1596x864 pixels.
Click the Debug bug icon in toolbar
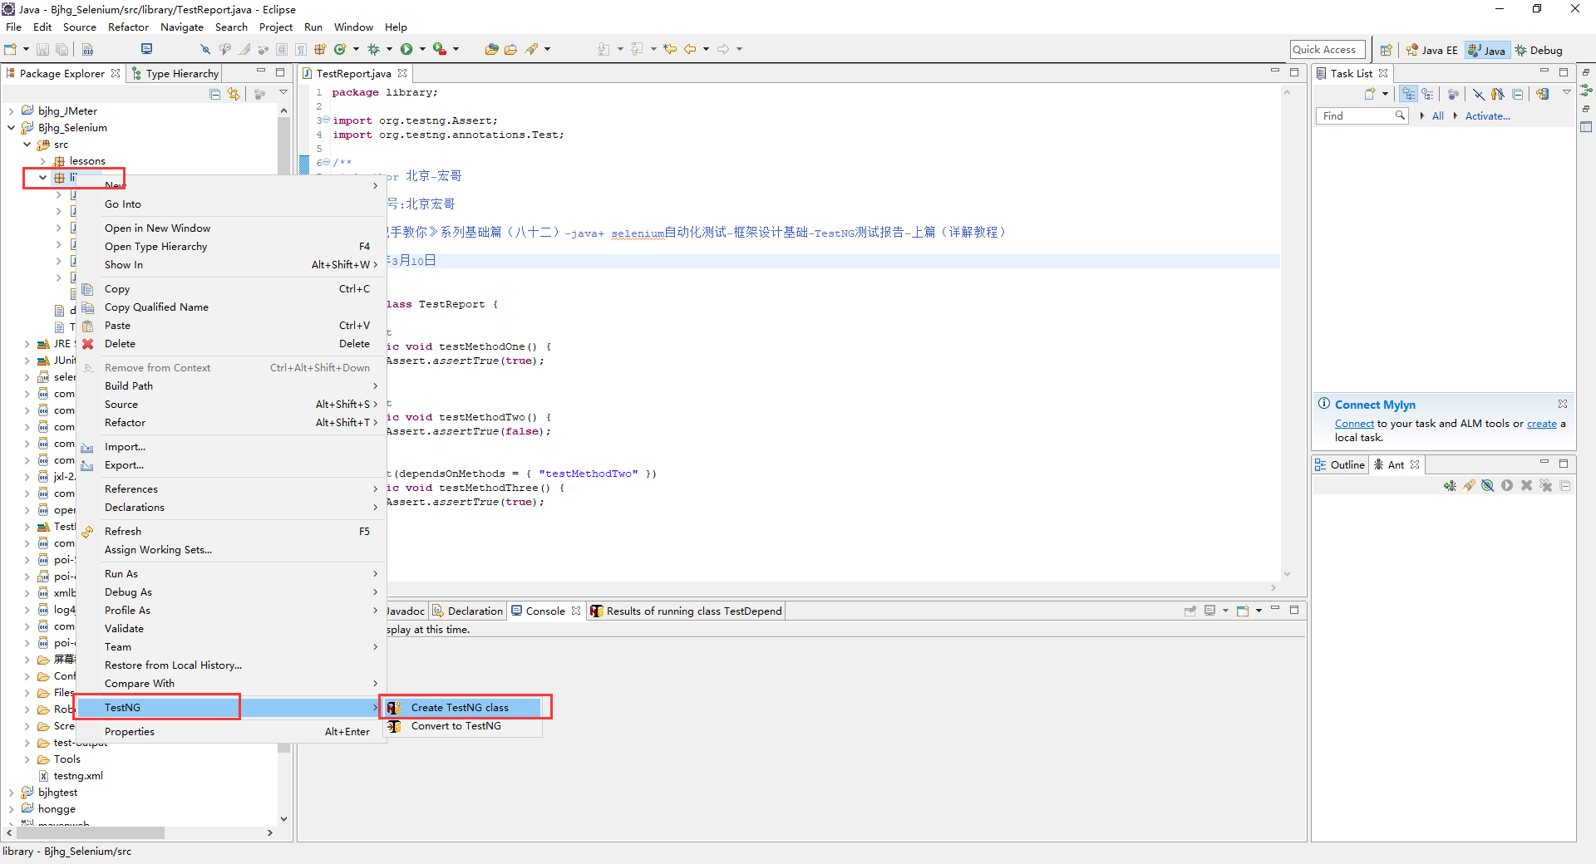[x=373, y=50]
